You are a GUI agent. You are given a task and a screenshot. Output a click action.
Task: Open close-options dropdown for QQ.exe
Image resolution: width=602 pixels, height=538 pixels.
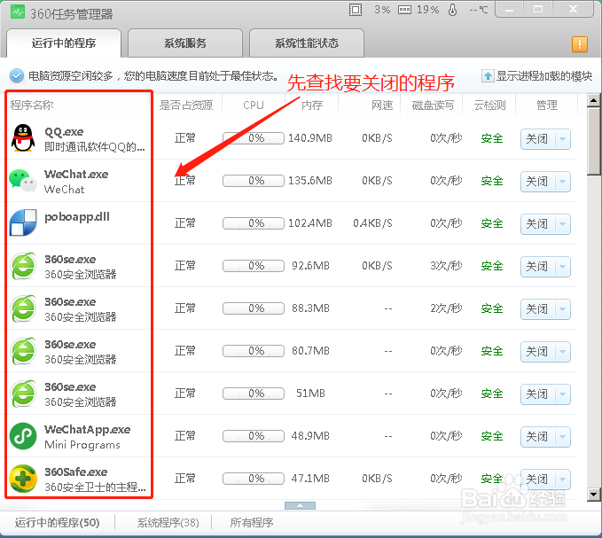(562, 138)
